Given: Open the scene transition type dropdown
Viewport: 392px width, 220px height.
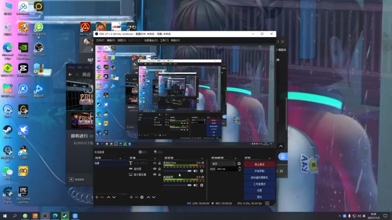Looking at the screenshot, I should (x=223, y=164).
